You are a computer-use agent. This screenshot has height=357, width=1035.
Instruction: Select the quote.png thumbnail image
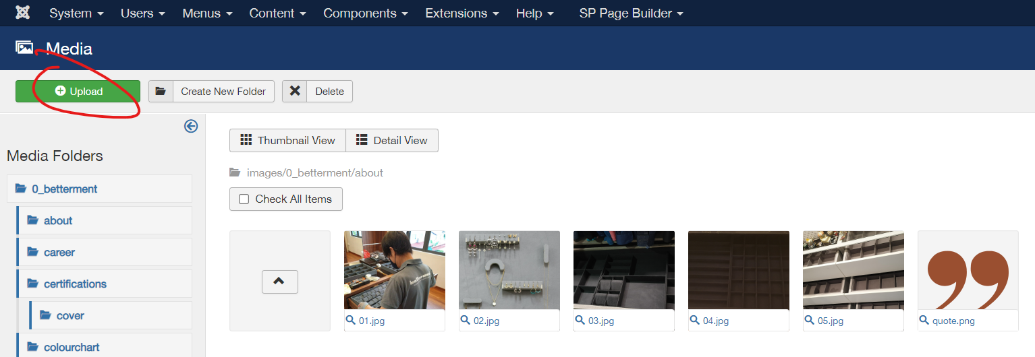click(x=968, y=270)
